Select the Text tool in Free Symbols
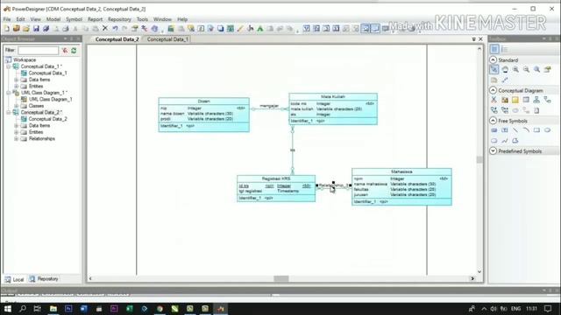This screenshot has height=315, width=561. tap(505, 130)
